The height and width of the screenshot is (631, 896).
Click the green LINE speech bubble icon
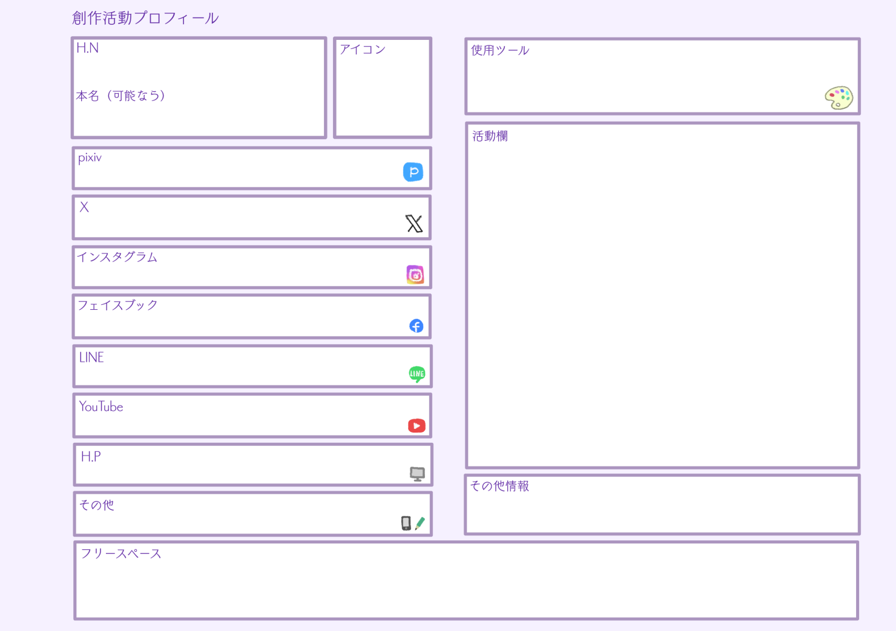coord(417,374)
